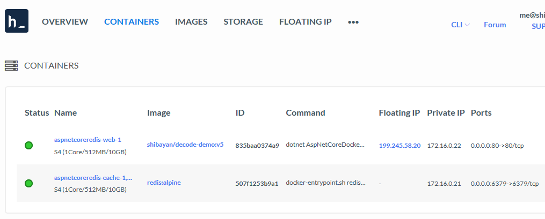This screenshot has height=219, width=545.
Task: Click container ID 835baa0374a9
Action: pos(257,146)
